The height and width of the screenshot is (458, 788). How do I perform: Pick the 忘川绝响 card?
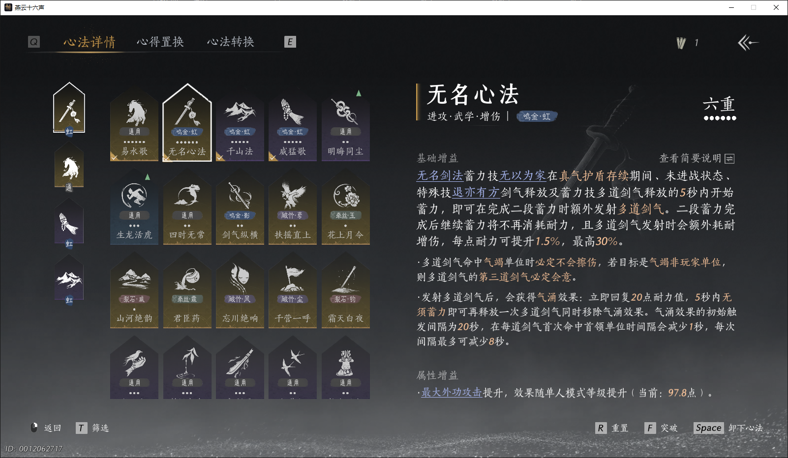click(x=240, y=290)
